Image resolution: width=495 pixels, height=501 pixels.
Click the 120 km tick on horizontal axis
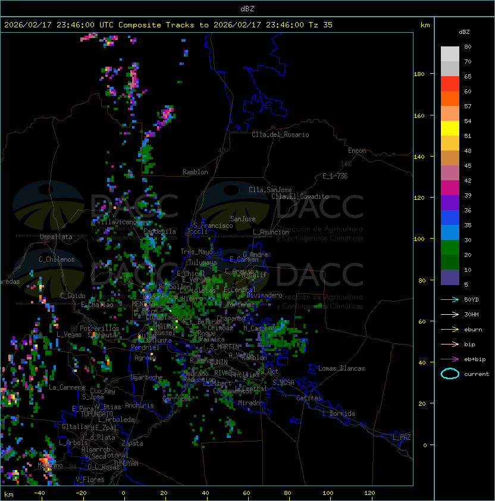pyautogui.click(x=369, y=493)
